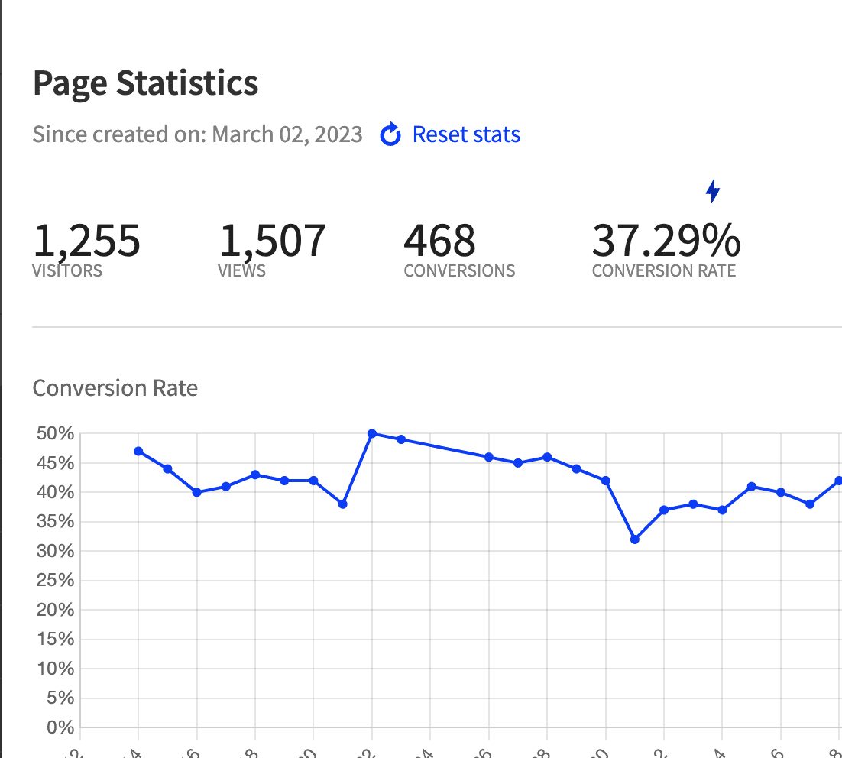The height and width of the screenshot is (758, 842).
Task: Click the 25% y-axis label
Action: coord(55,581)
